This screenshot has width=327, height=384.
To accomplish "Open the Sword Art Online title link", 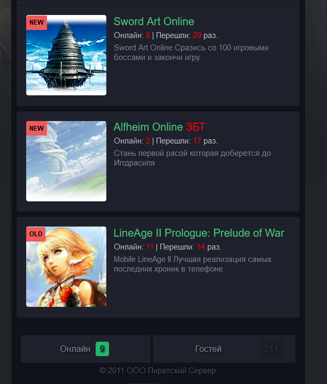I will (154, 21).
